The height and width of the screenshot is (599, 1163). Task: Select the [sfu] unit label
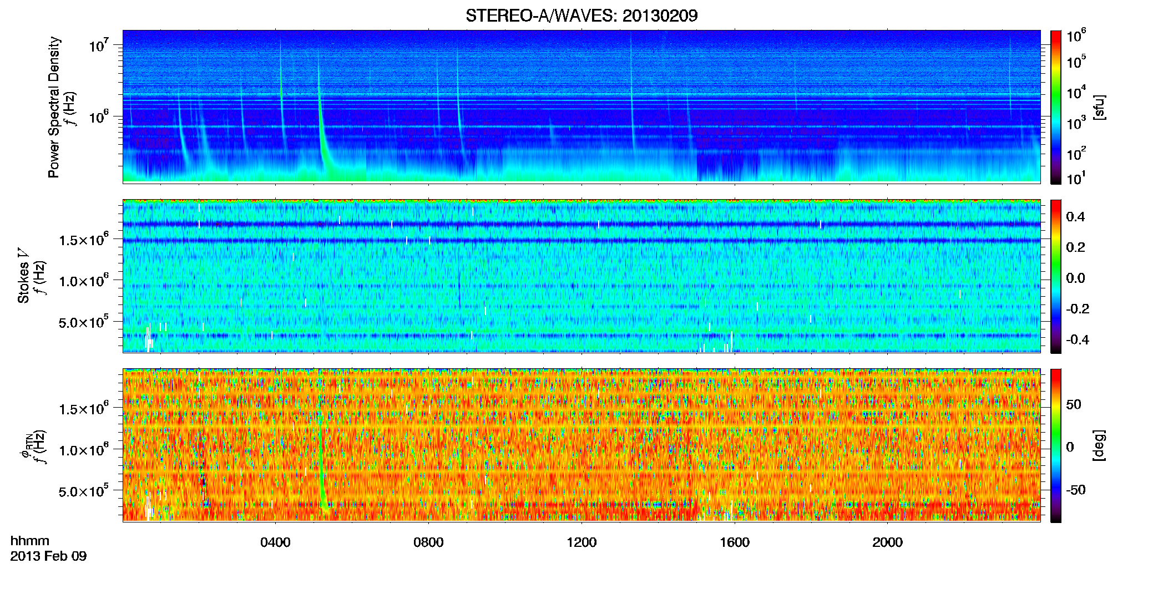(x=1099, y=107)
